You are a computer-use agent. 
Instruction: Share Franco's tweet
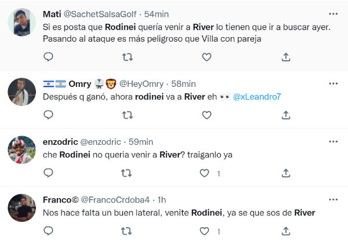(x=285, y=231)
